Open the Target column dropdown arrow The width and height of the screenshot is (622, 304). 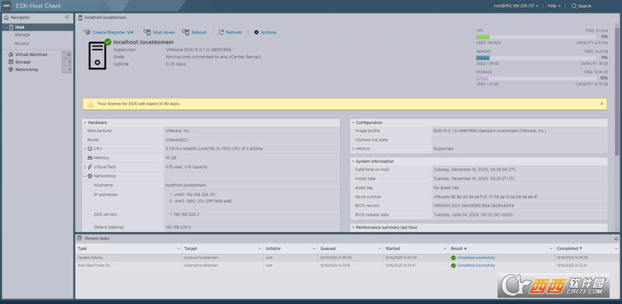260,249
